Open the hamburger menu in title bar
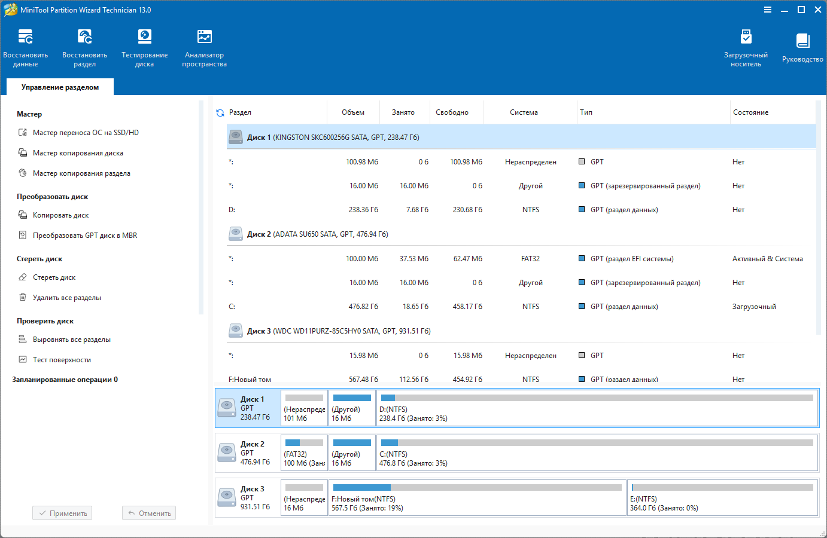 (768, 10)
